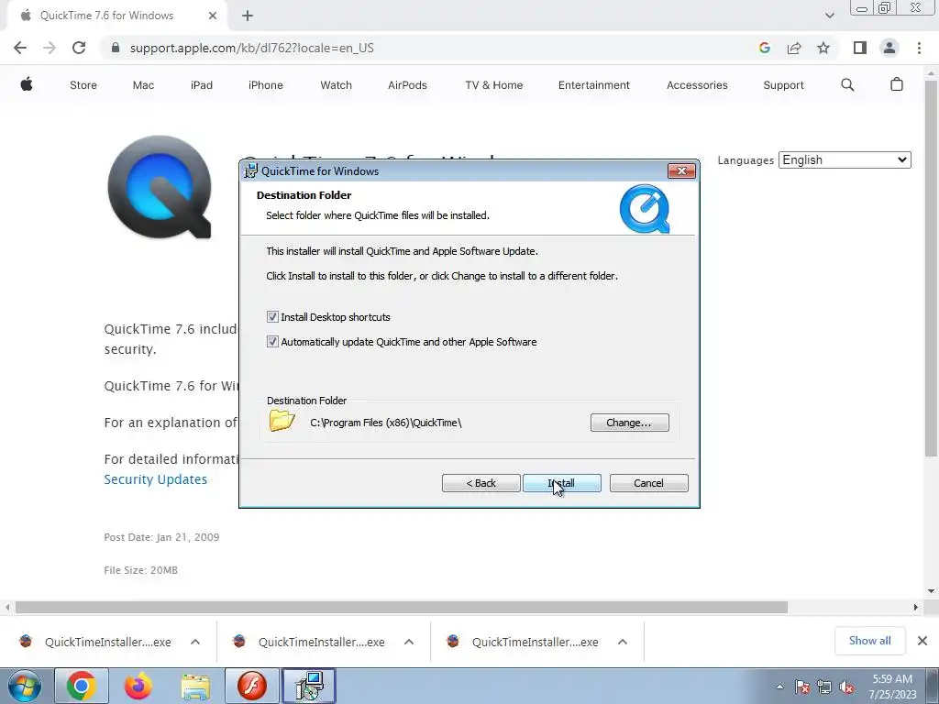
Task: Click the Action Center flag tray icon
Action: 801,687
